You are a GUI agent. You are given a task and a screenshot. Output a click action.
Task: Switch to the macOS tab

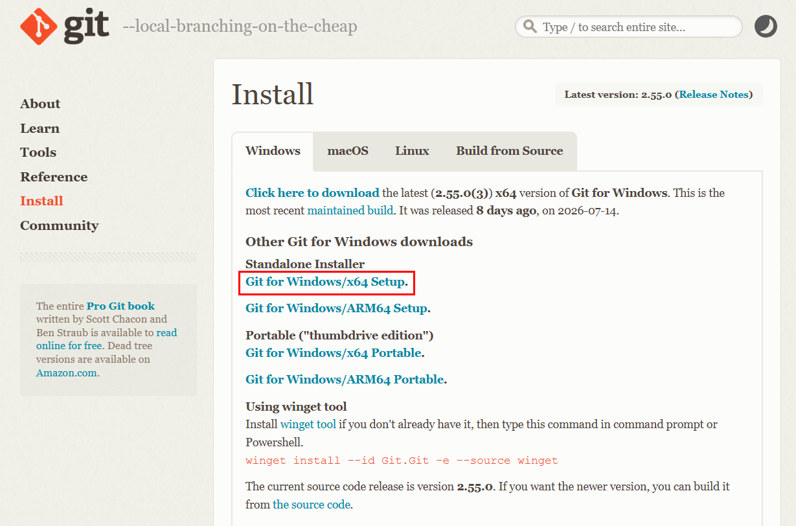[x=348, y=151]
